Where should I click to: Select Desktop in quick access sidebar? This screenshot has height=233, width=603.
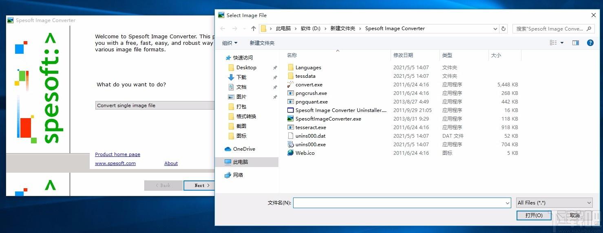(246, 68)
